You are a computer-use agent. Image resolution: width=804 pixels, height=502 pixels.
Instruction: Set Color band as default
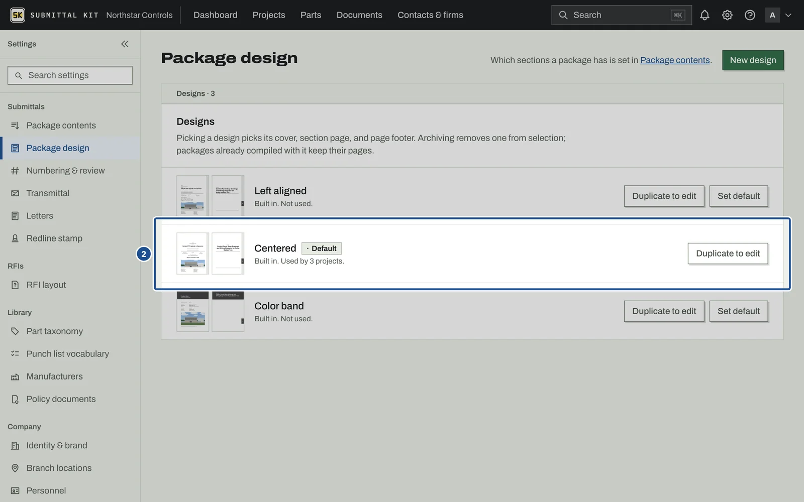[x=739, y=311]
